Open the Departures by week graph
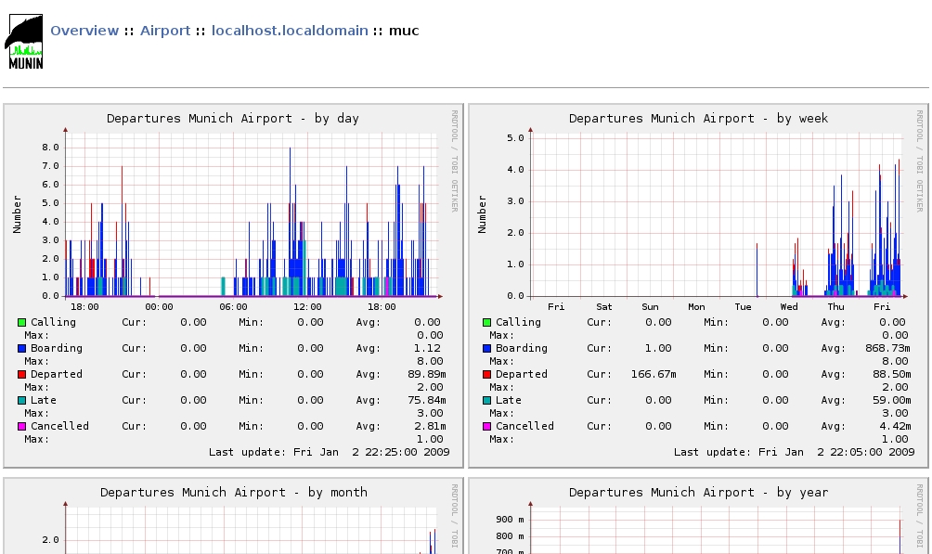932x554 pixels. [x=715, y=215]
